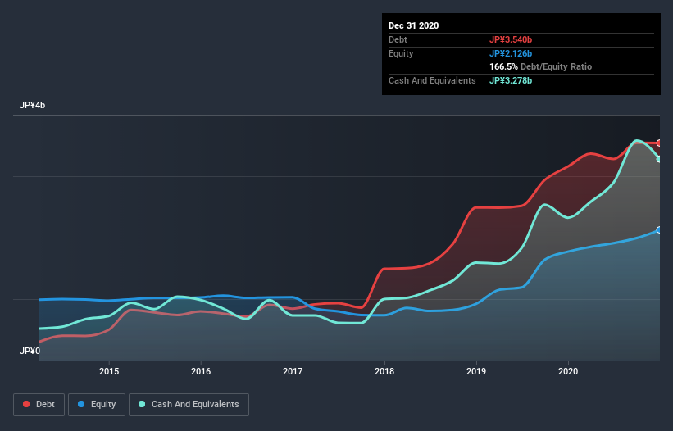Viewport: 673px width, 431px height.
Task: Click the JP¥3.278b cash value
Action: (511, 80)
